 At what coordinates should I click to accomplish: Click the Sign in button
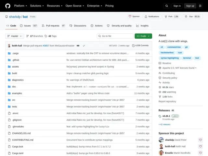pos(177,6)
